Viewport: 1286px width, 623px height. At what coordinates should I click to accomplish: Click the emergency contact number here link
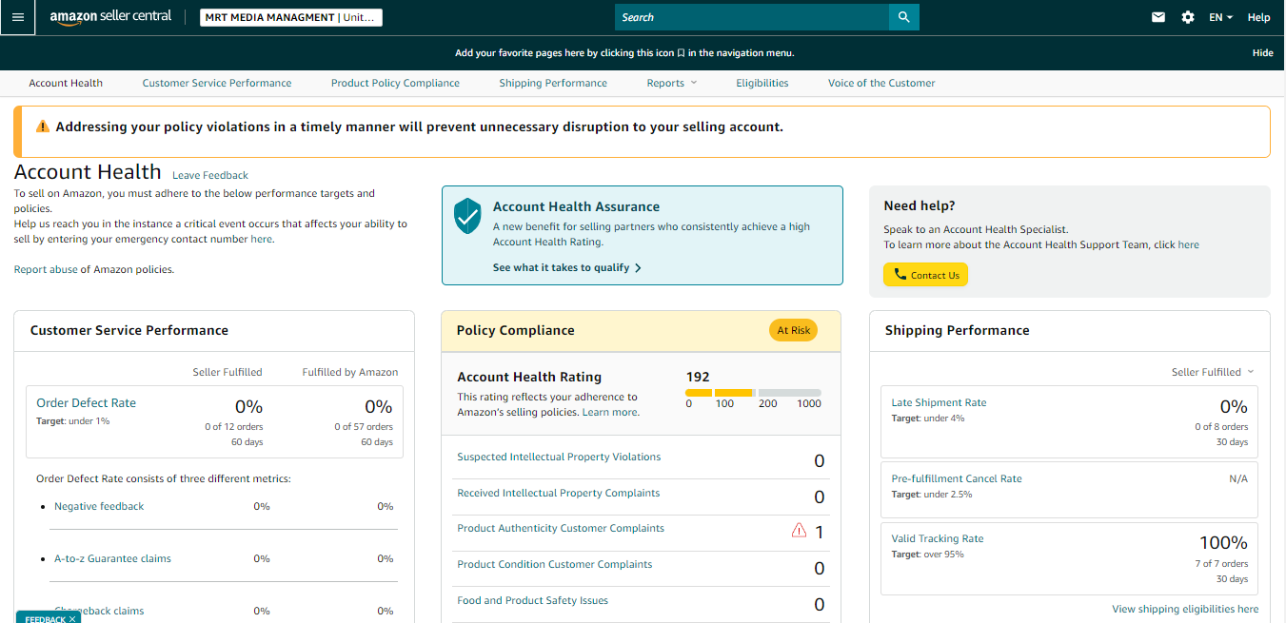[x=262, y=239]
